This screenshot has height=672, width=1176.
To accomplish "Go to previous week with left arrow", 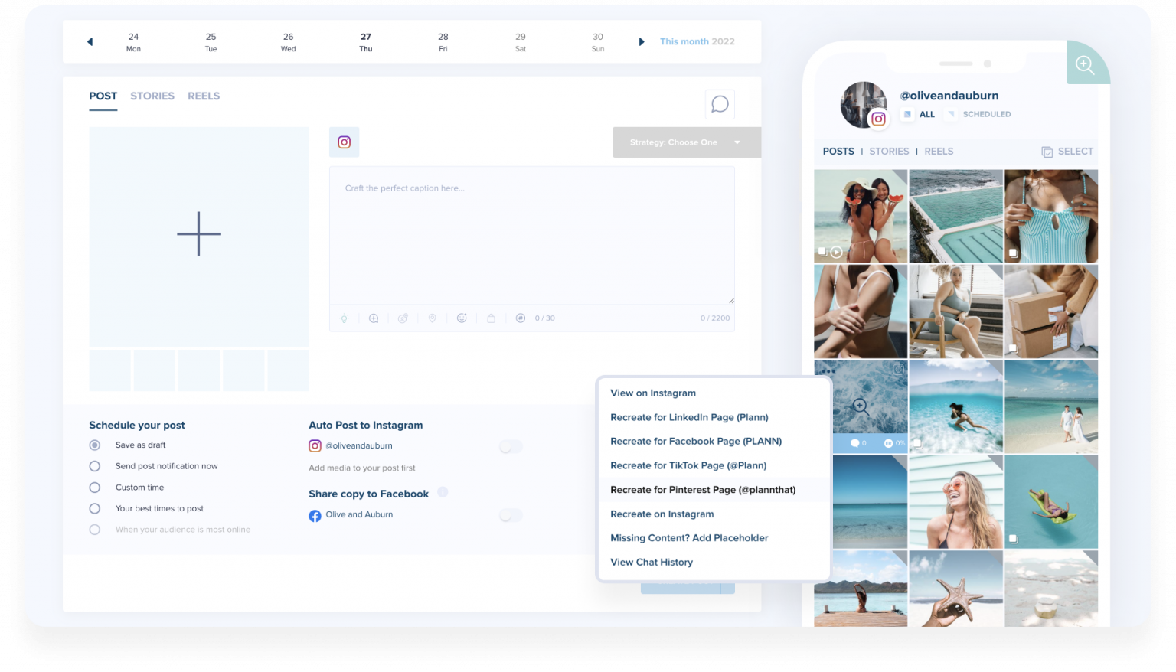I will [x=90, y=42].
